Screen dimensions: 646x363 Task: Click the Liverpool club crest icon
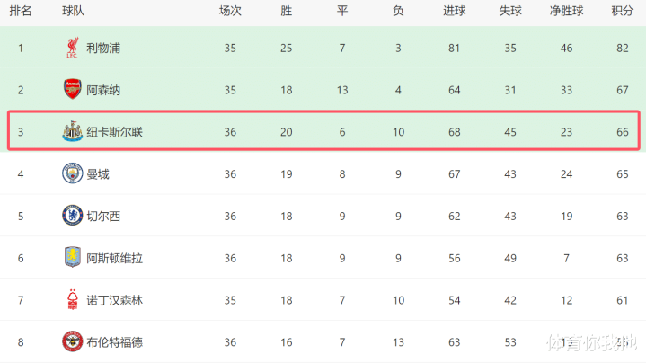click(73, 48)
